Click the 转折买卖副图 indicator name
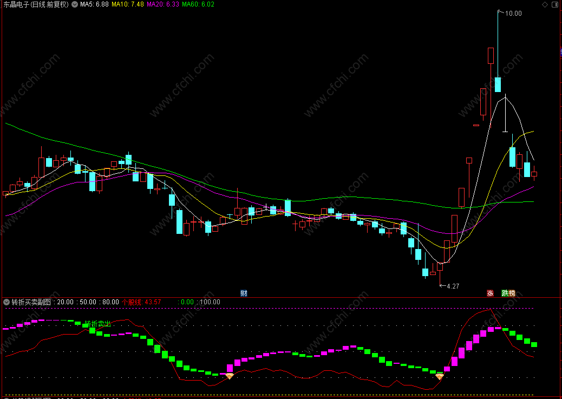This screenshot has height=399, width=562. point(31,302)
